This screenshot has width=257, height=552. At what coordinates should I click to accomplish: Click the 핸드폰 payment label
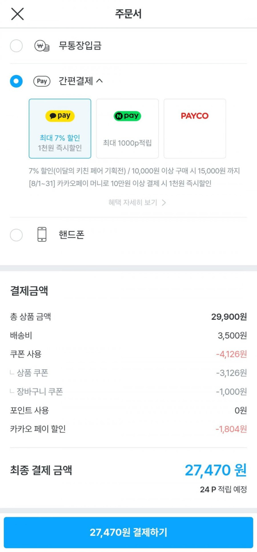pos(71,235)
